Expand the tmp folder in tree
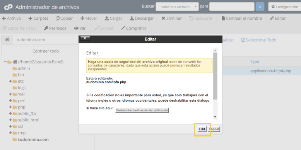 pos(10,133)
